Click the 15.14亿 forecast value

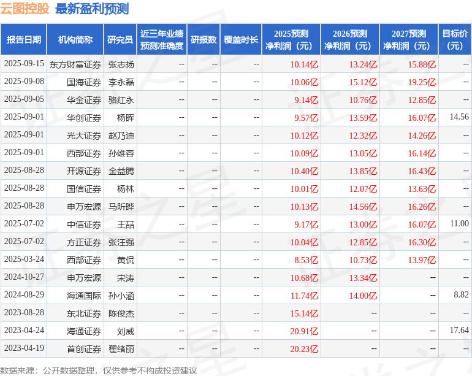304,313
